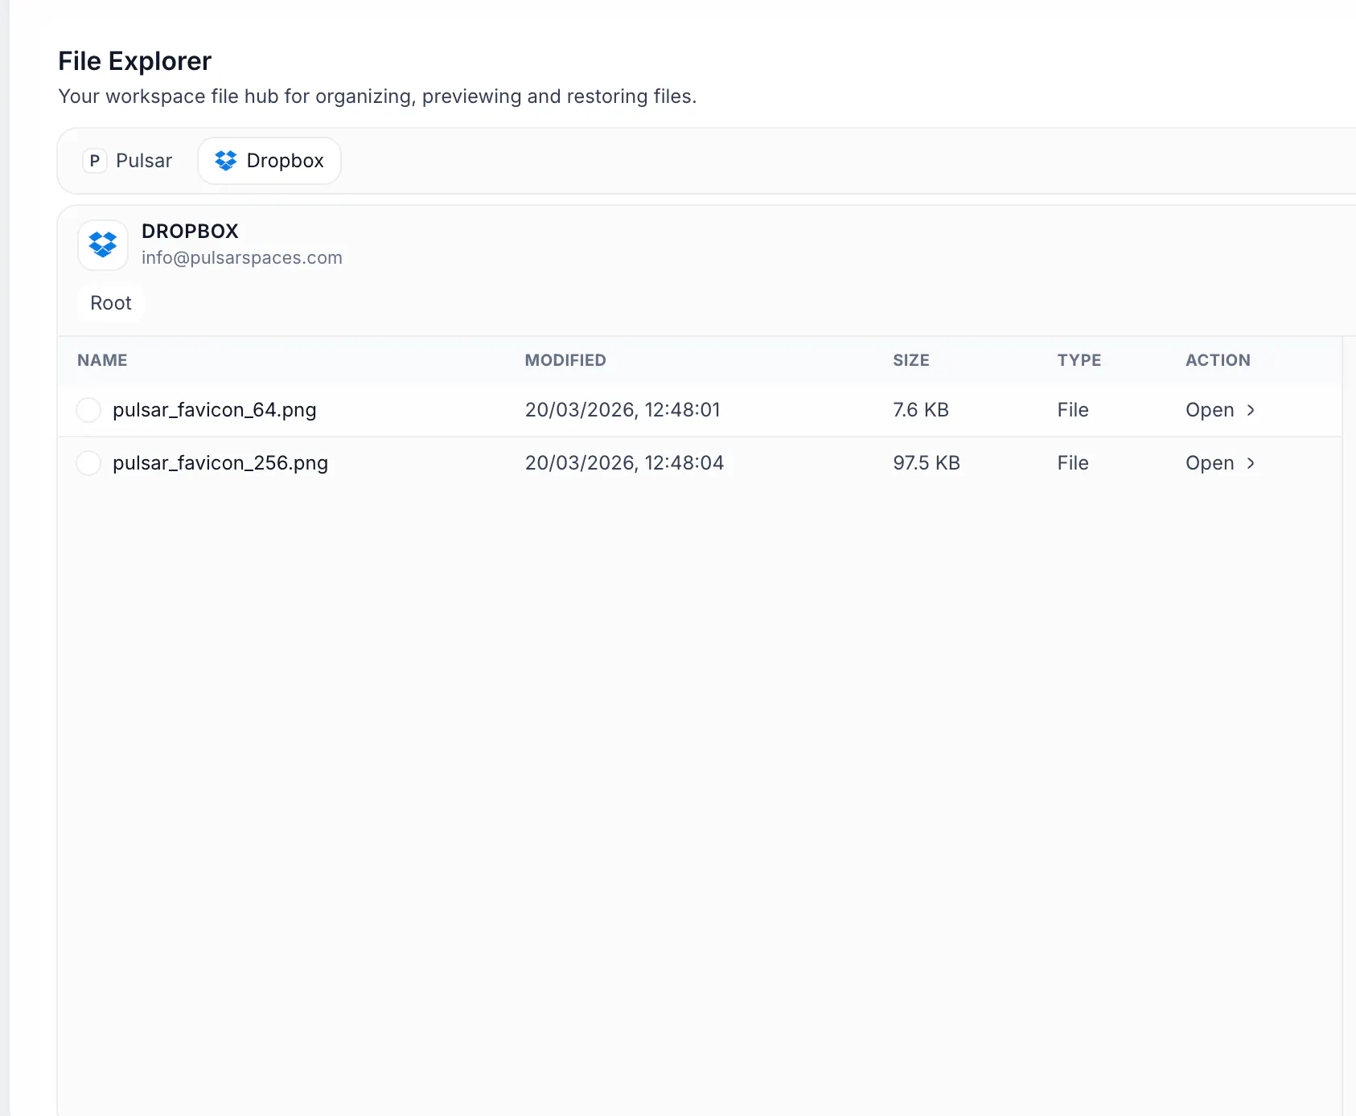Image resolution: width=1356 pixels, height=1116 pixels.
Task: Sort files by the MODIFIED column header
Action: pos(565,360)
